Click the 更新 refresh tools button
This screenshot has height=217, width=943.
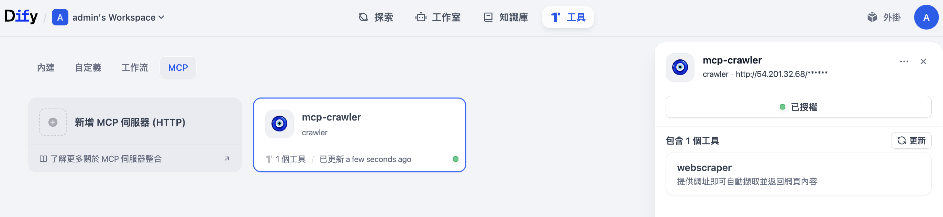911,140
